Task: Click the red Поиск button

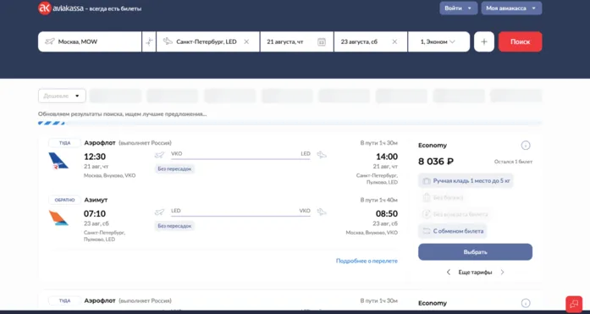Action: click(520, 41)
